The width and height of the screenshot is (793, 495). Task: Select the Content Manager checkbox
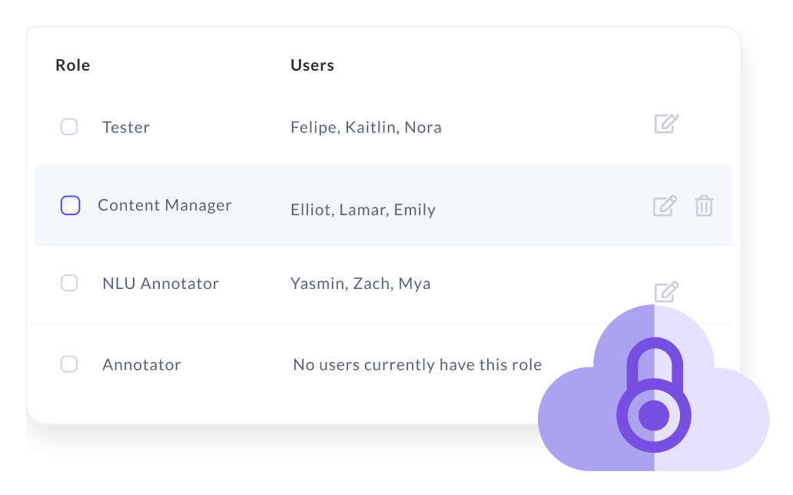point(70,205)
